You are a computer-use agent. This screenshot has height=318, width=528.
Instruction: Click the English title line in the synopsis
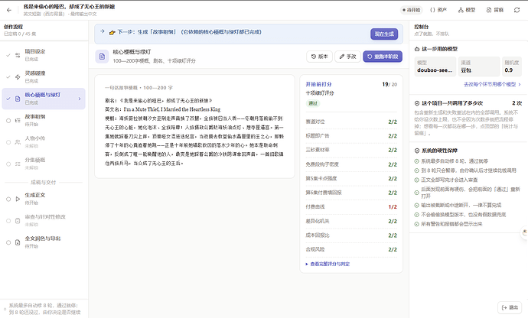tap(163, 109)
